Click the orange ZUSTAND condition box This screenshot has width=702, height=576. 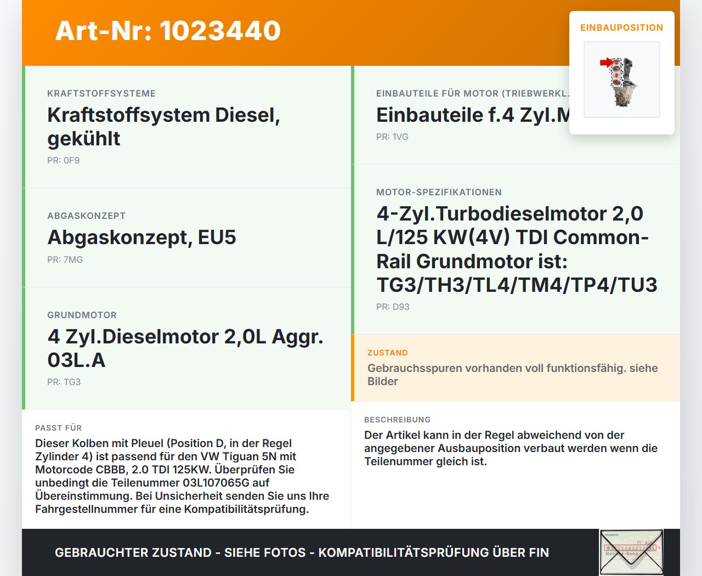point(516,368)
